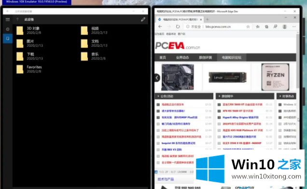The image size is (307, 189).
Task: Click the back arrow in file explorer title bar
Action: coord(8,11)
